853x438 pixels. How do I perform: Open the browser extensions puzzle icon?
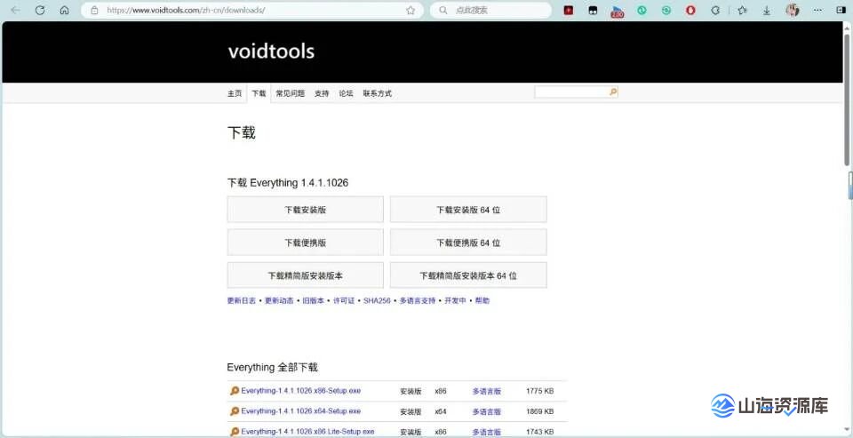pyautogui.click(x=715, y=11)
